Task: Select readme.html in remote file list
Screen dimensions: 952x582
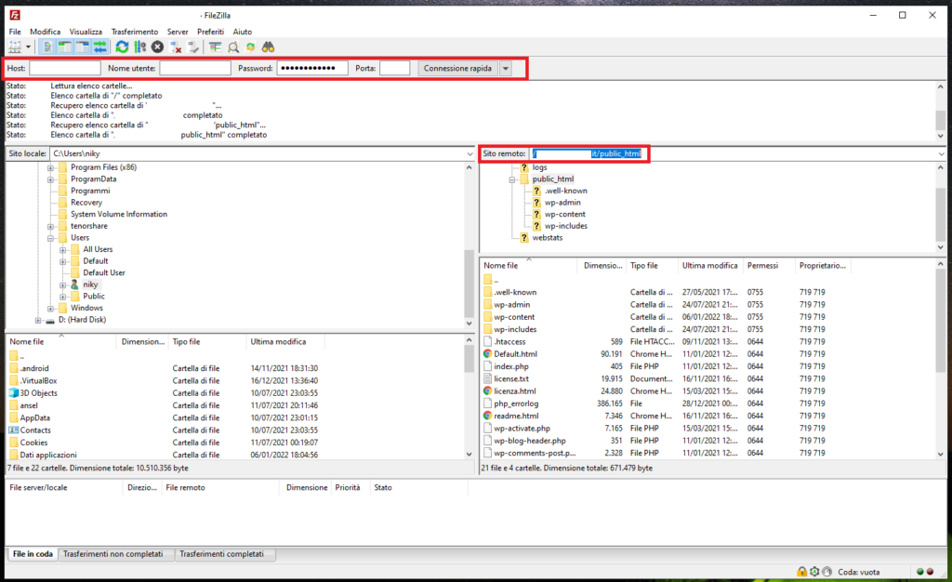Action: [x=516, y=416]
